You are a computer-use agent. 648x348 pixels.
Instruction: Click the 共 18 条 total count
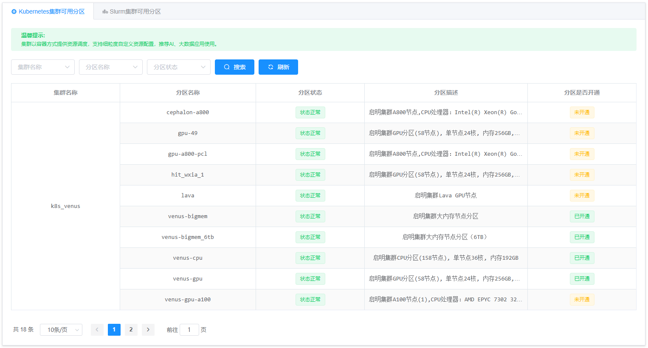pyautogui.click(x=23, y=330)
